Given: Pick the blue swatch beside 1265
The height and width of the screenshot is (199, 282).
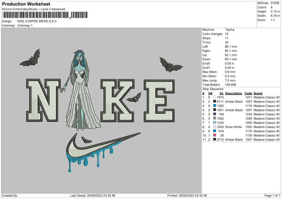Looking at the screenshot, I should [215, 106].
